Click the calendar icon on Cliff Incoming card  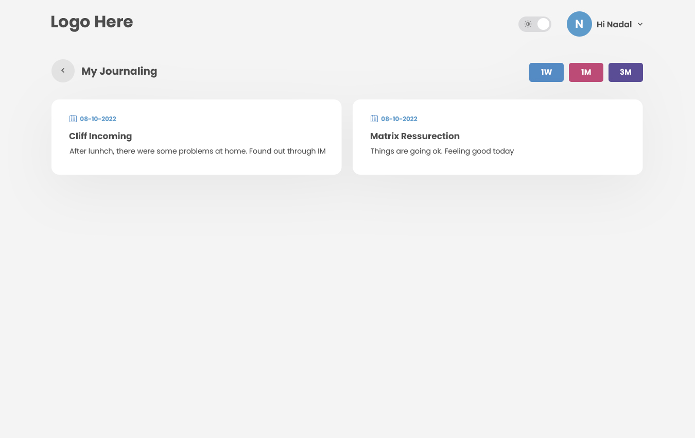(x=73, y=119)
